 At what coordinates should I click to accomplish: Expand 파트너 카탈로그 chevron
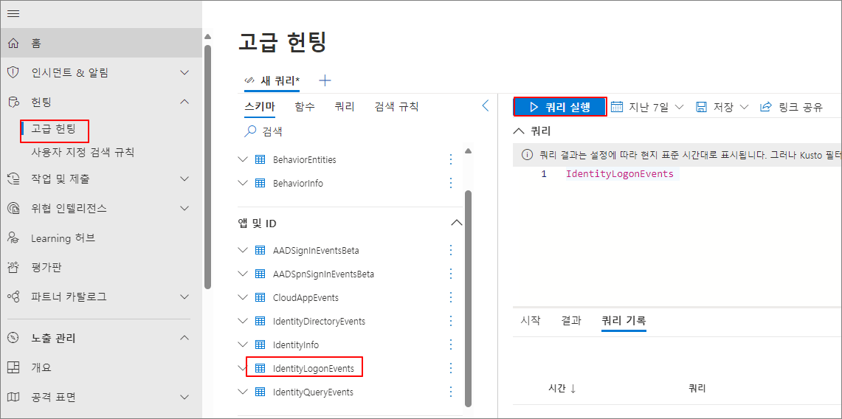pyautogui.click(x=184, y=296)
